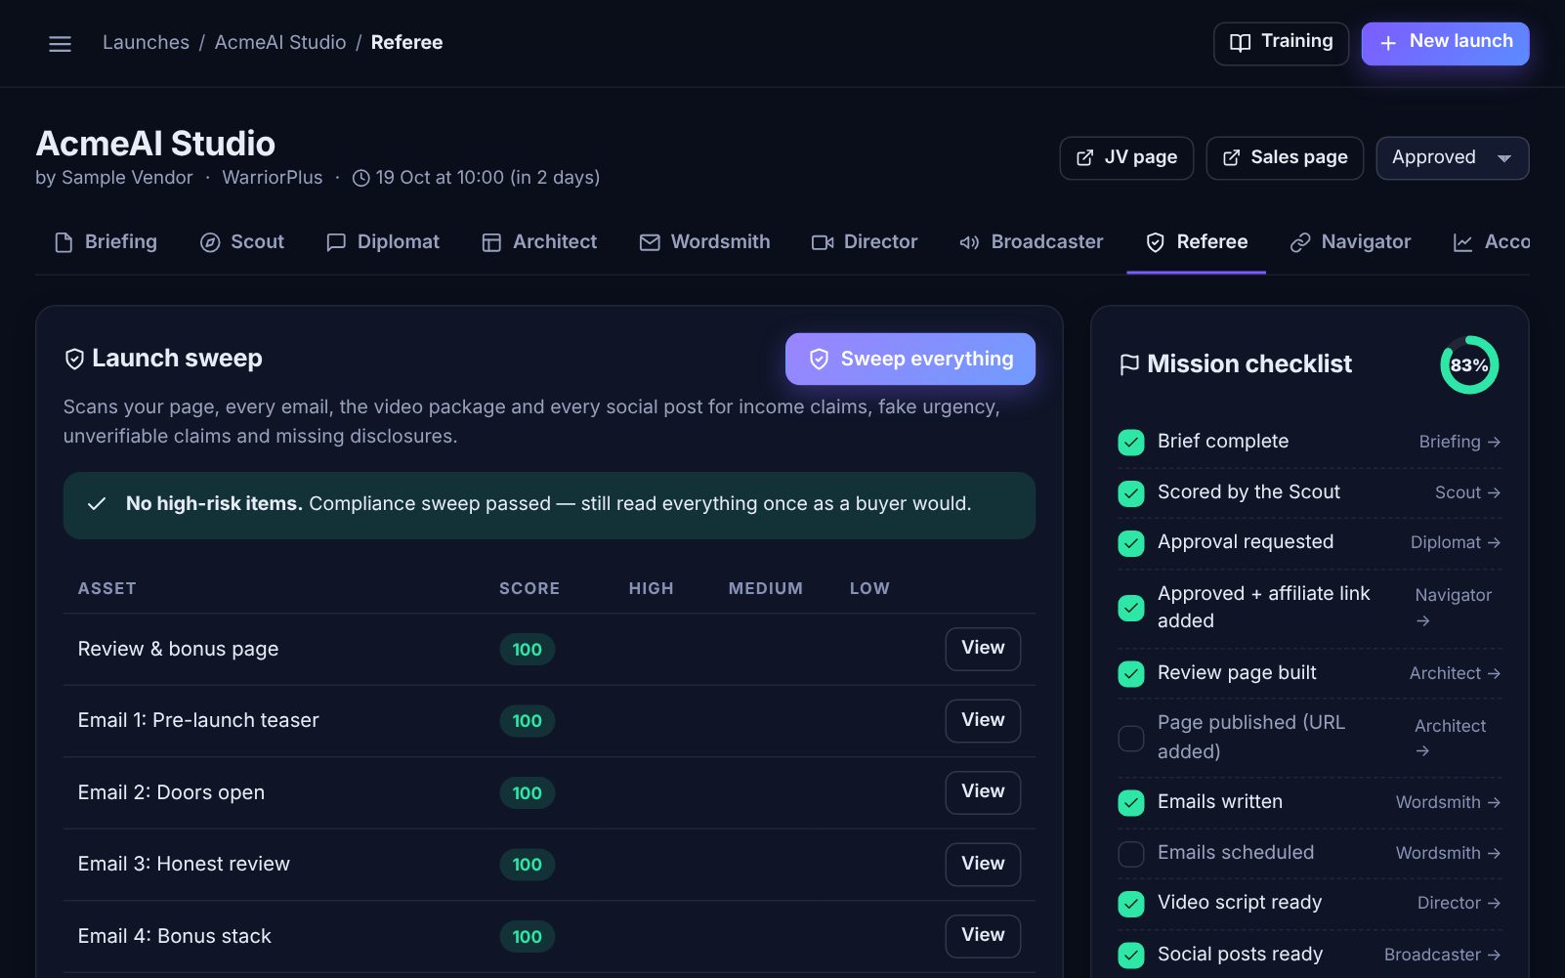
Task: Click the Broadcaster megaphone icon
Action: (969, 242)
